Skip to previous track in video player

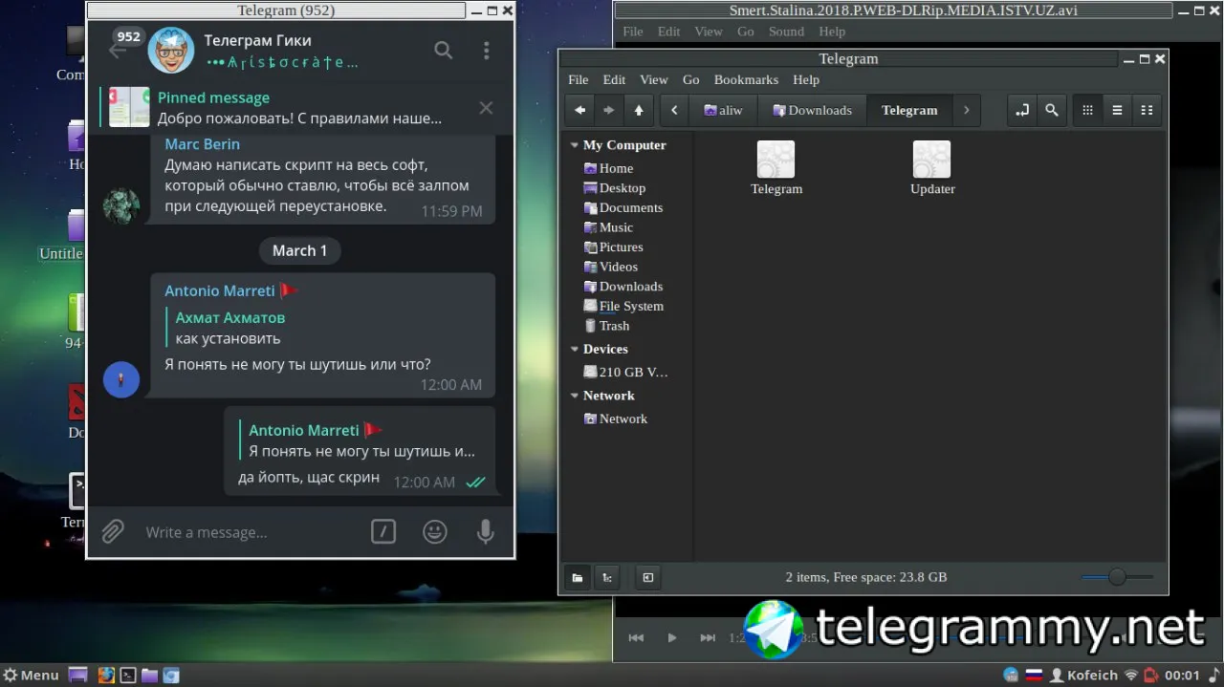636,637
